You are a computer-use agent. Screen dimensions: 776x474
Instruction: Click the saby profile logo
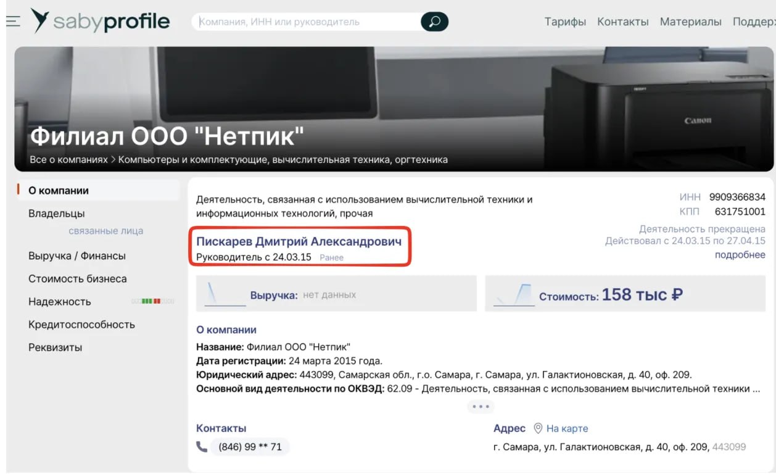100,22
